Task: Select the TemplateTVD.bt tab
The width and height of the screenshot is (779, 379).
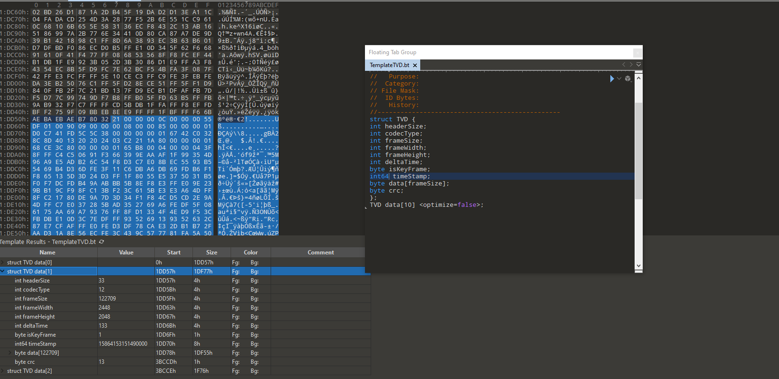Action: (x=389, y=65)
